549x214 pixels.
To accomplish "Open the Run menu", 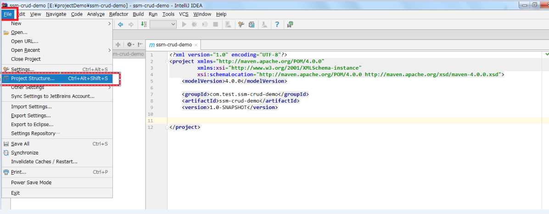I will (x=153, y=14).
